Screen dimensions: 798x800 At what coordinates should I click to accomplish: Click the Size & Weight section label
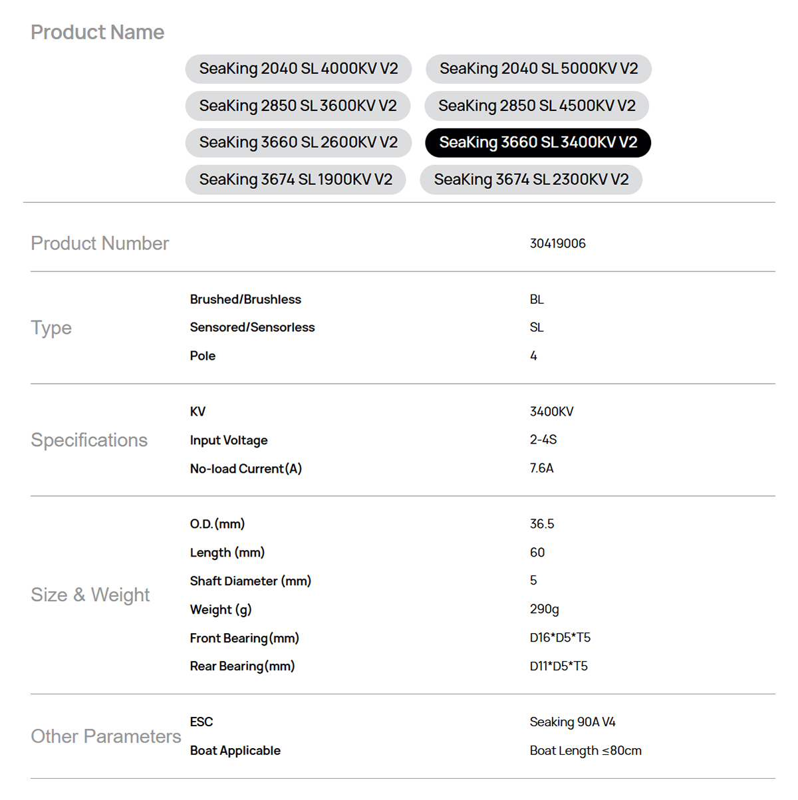[x=90, y=595]
